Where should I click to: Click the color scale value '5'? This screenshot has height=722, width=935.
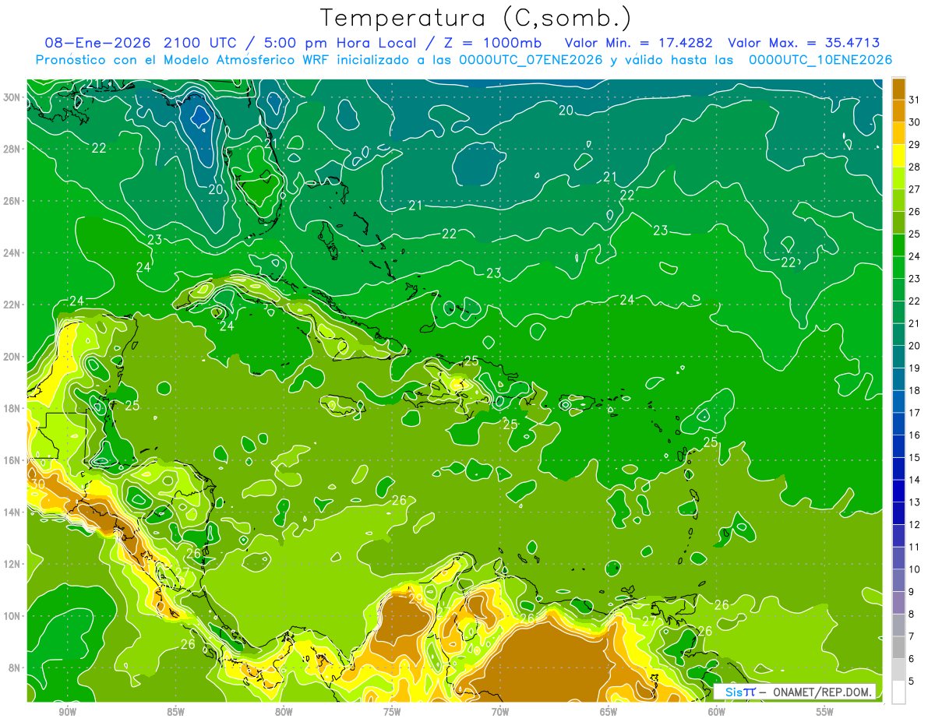[912, 681]
